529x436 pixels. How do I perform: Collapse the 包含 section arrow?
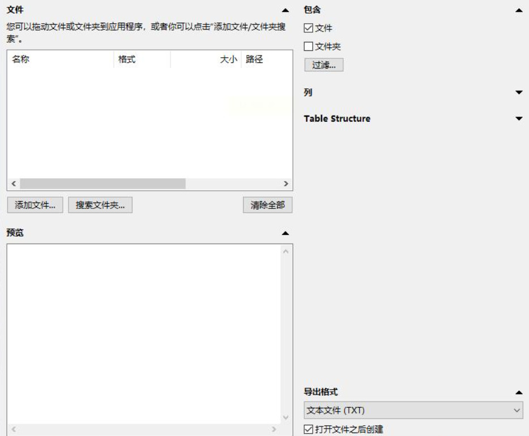coord(519,10)
